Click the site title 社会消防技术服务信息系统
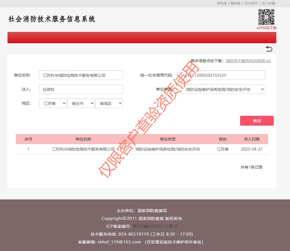Image resolution: width=290 pixels, height=251 pixels. [x=52, y=19]
